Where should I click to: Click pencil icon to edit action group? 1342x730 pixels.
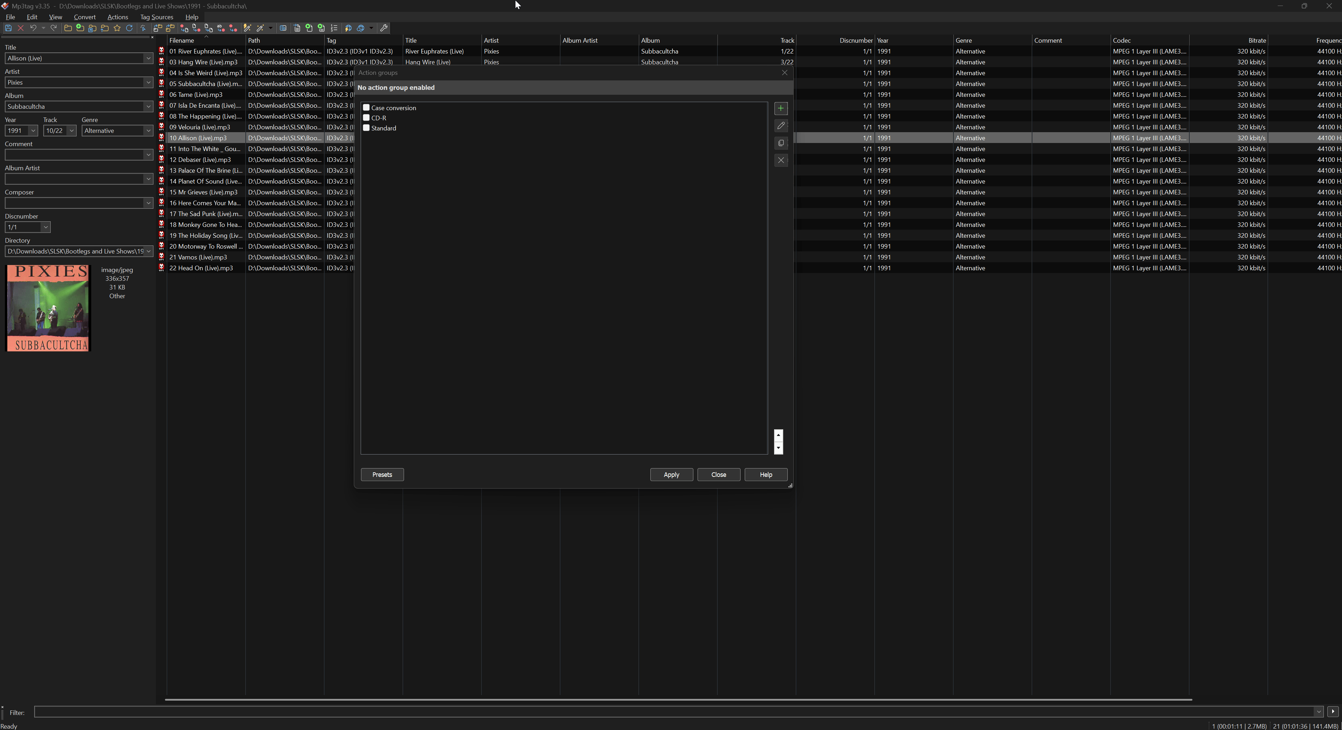[780, 126]
